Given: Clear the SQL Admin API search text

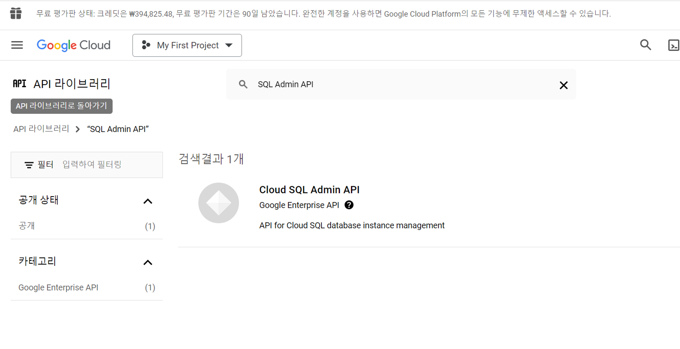Looking at the screenshot, I should (x=563, y=85).
